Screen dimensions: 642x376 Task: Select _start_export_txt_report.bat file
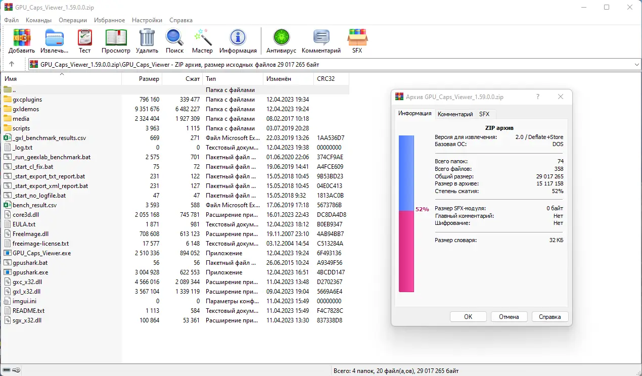[x=44, y=176]
